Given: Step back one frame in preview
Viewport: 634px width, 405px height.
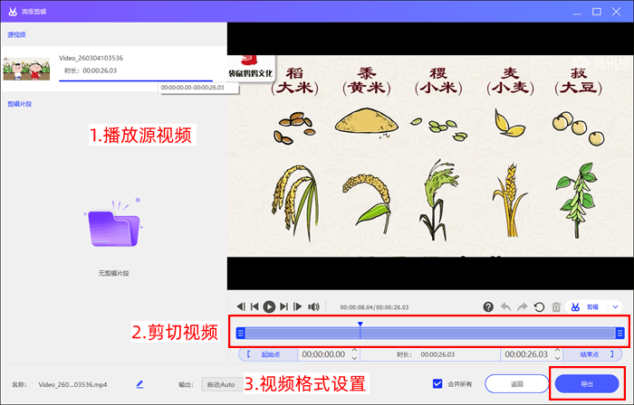Looking at the screenshot, I should (241, 307).
